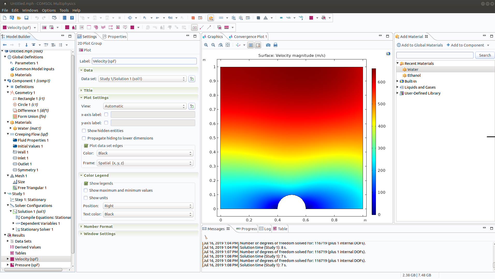Open the Options menu
Image resolution: width=495 pixels, height=279 pixels.
coord(49,10)
